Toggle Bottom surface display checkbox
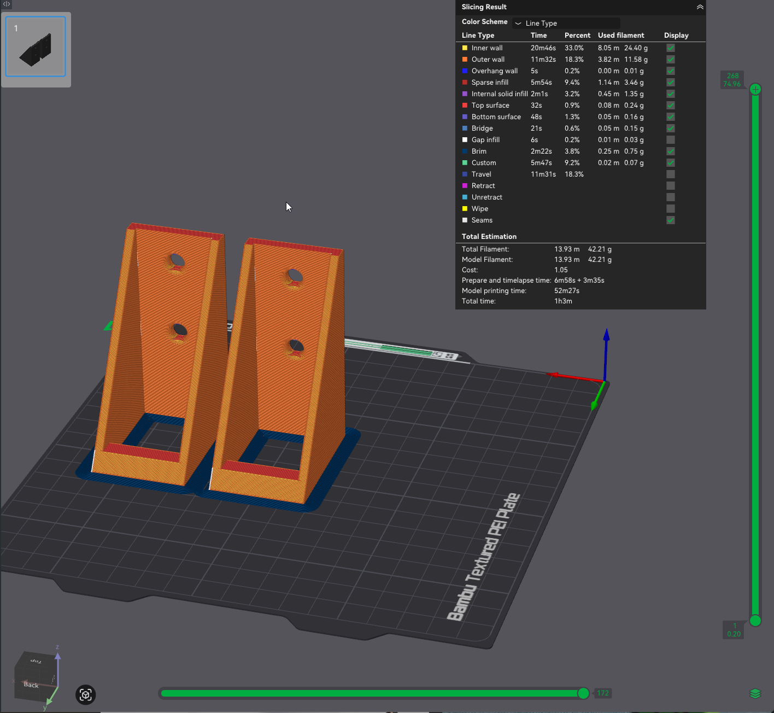The image size is (774, 713). 671,117
